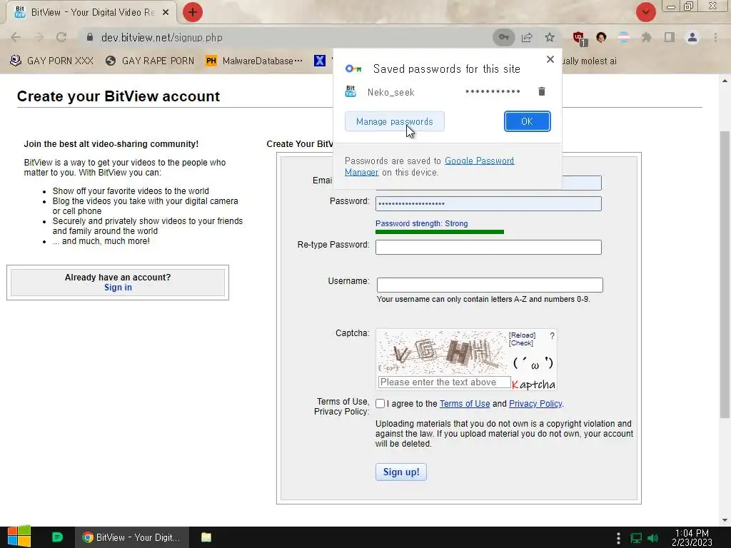Viewport: 731px width, 548px height.
Task: Open the Extensions puzzle piece menu
Action: [646, 37]
